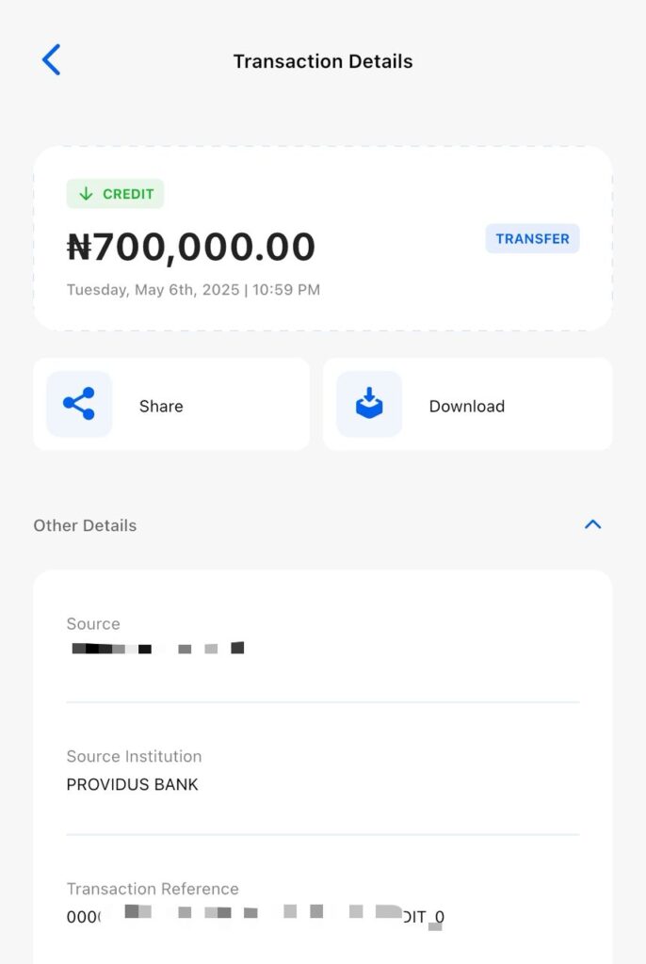
Task: Click the Source Institution label
Action: click(134, 756)
